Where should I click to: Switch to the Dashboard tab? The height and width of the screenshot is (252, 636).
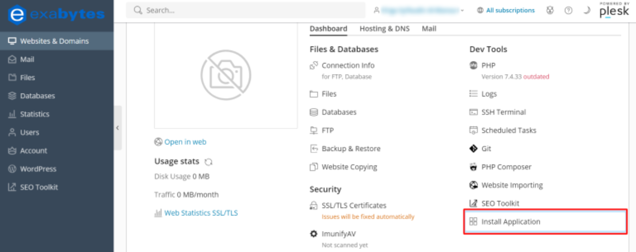click(329, 28)
